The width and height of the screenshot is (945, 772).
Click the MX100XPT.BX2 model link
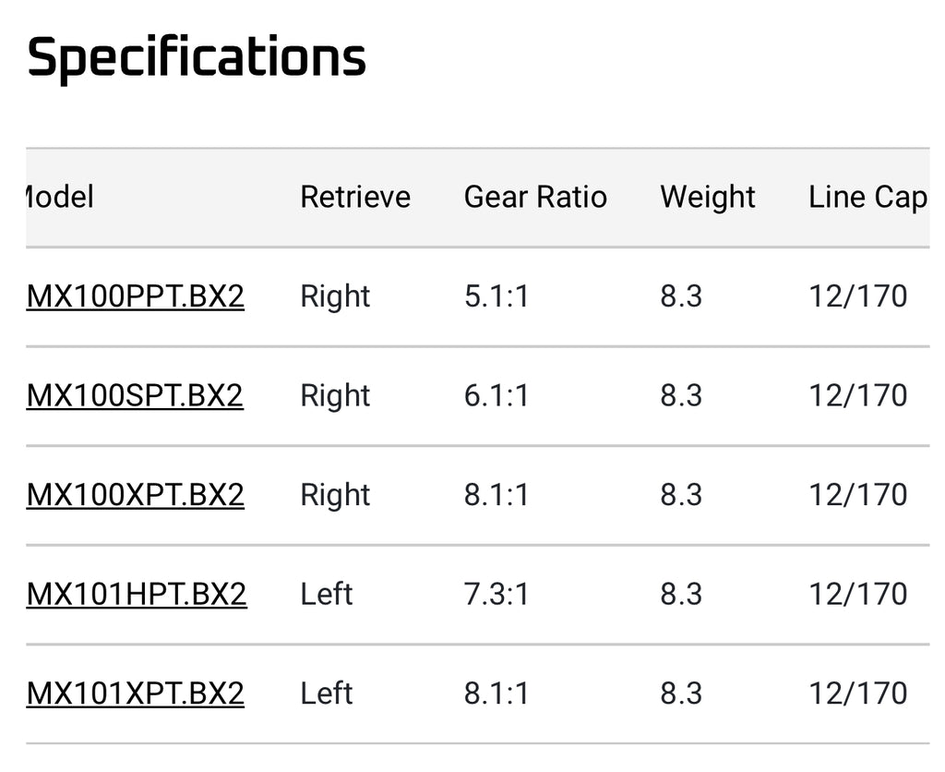pyautogui.click(x=135, y=495)
